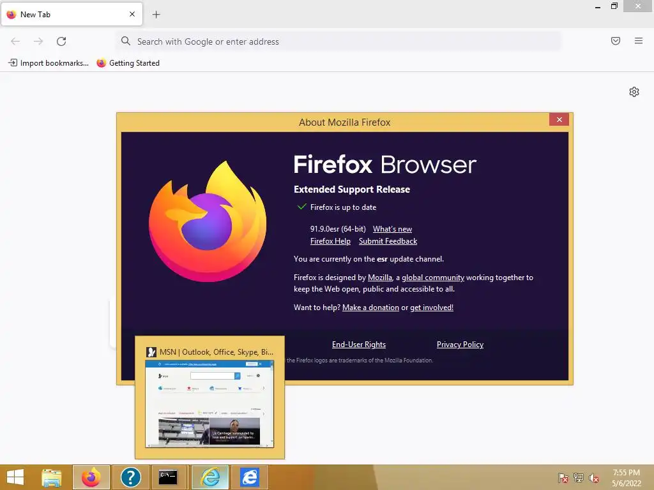Select the New Tab tab

[x=72, y=14]
